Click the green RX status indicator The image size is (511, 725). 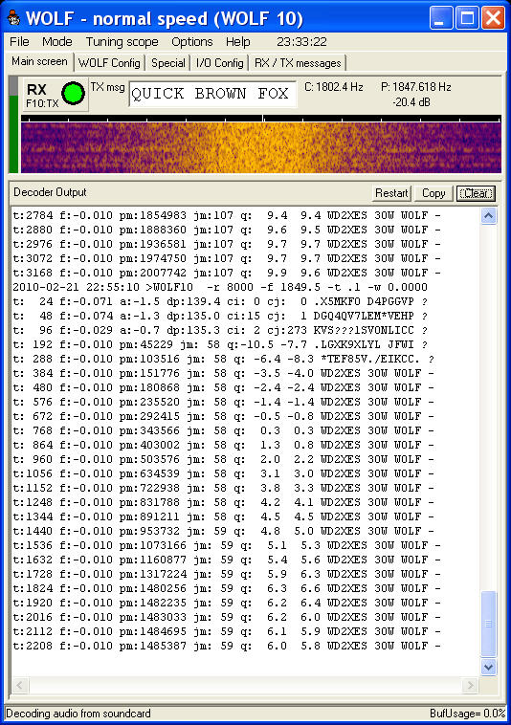(x=73, y=94)
